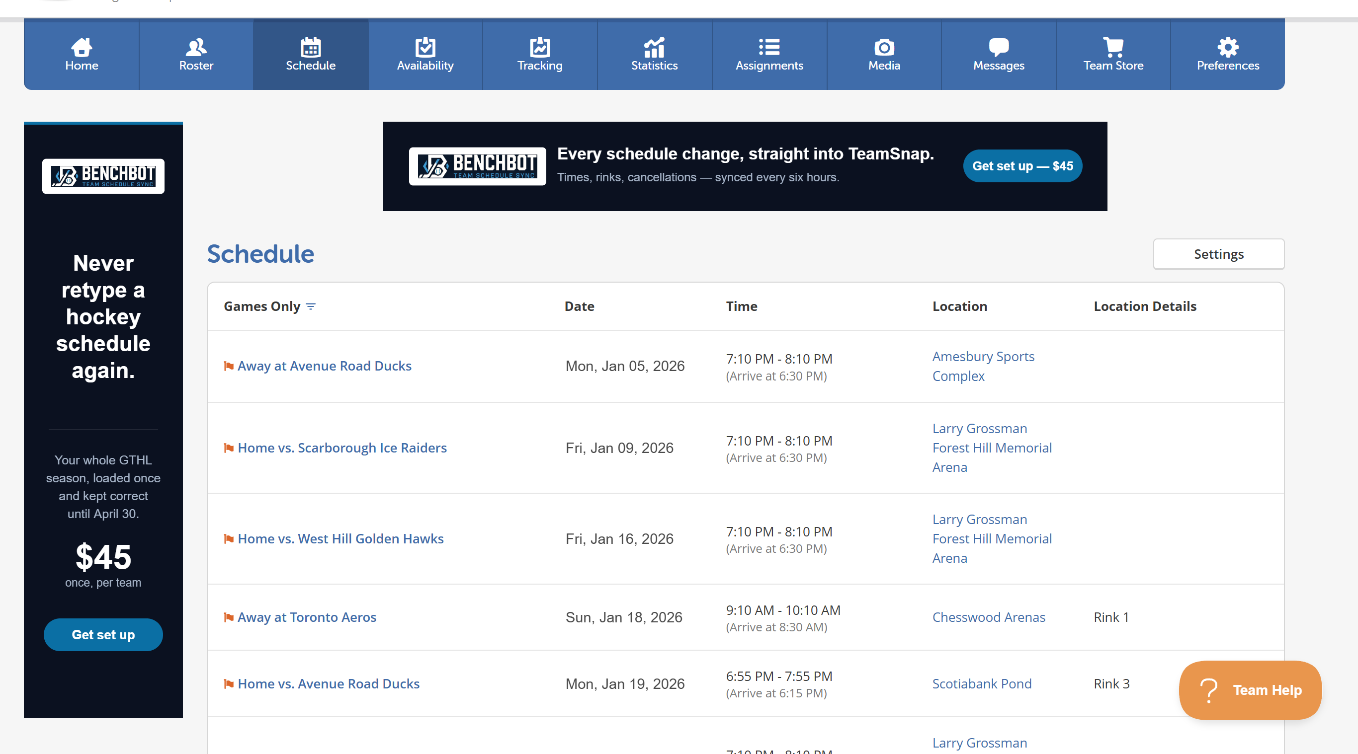
Task: Open Away at Toronto Aeros game
Action: point(307,617)
